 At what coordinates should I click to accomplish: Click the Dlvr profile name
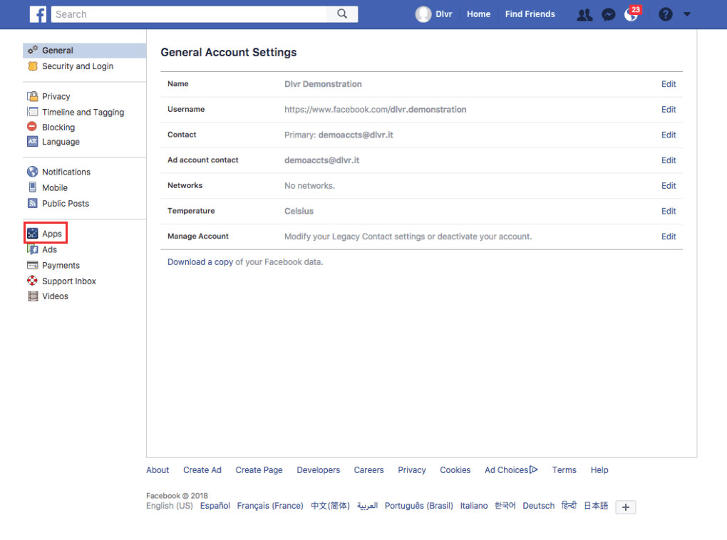(x=444, y=14)
